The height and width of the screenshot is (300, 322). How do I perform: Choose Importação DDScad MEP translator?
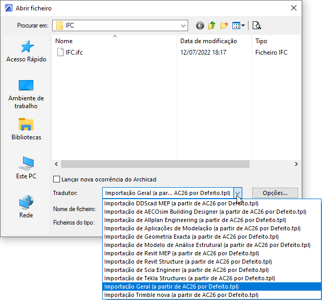pos(212,203)
